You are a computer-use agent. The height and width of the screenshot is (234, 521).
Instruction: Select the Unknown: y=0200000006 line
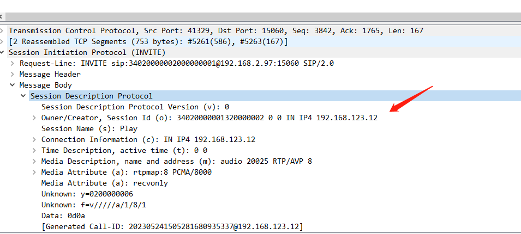click(x=87, y=194)
